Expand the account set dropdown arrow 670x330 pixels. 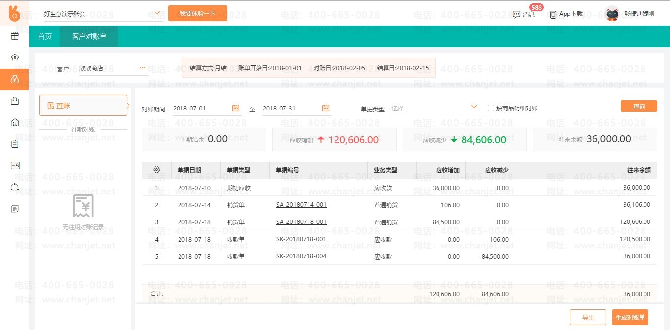pos(157,13)
